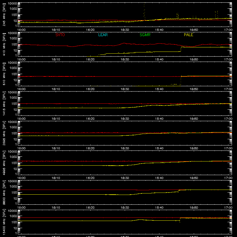Click the red SVTO station label
Screen dimensions: 237x237
coord(60,35)
